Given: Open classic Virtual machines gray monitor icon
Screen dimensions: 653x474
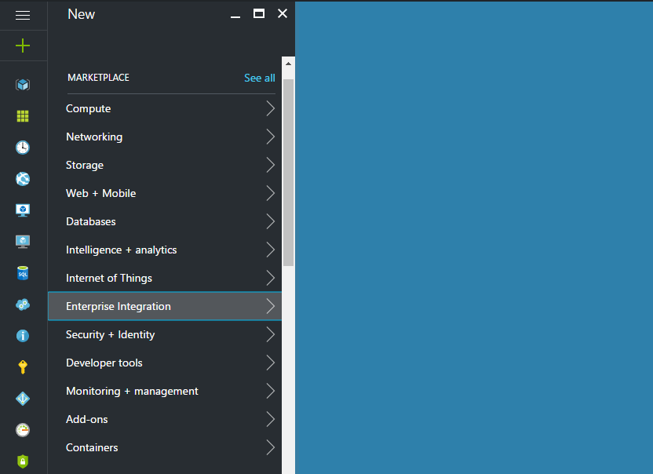Looking at the screenshot, I should pyautogui.click(x=23, y=242).
